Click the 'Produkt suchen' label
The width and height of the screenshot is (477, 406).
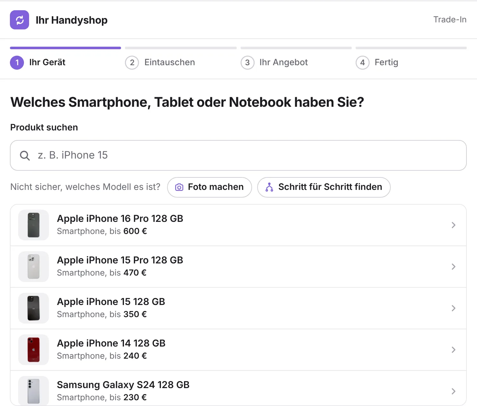tap(44, 128)
